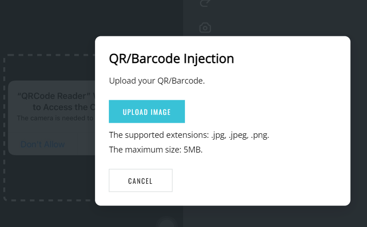Click the 'Upload your QR/Barcode.' instruction text

[157, 81]
